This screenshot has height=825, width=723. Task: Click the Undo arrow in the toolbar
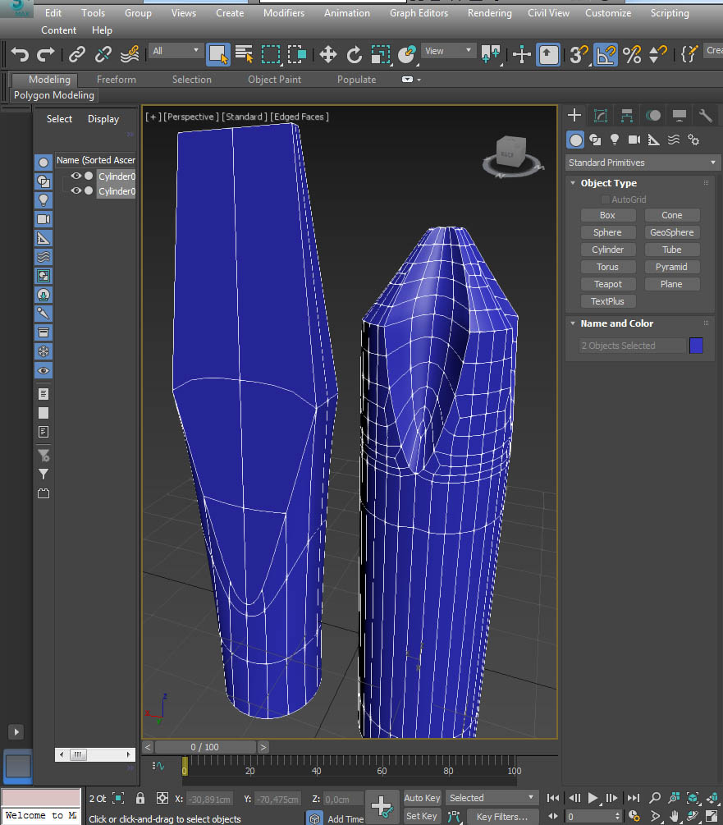tap(20, 54)
